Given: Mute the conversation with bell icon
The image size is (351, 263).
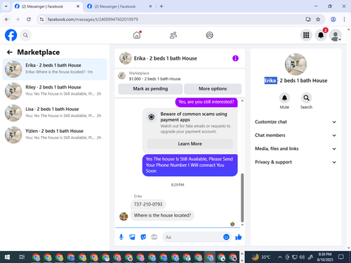Looking at the screenshot, I should pyautogui.click(x=284, y=97).
